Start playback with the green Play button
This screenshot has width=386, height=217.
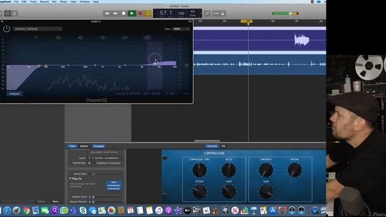(131, 13)
